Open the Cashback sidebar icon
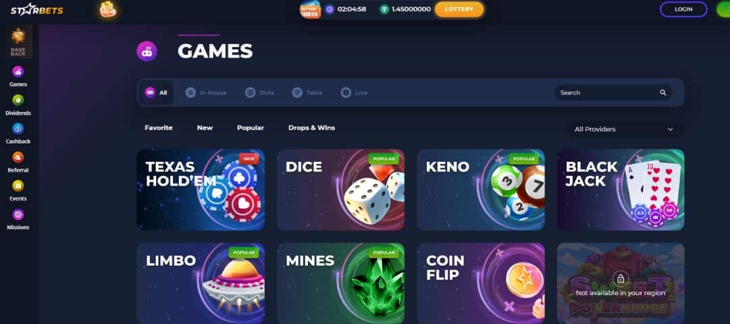The image size is (730, 324). pos(18,133)
